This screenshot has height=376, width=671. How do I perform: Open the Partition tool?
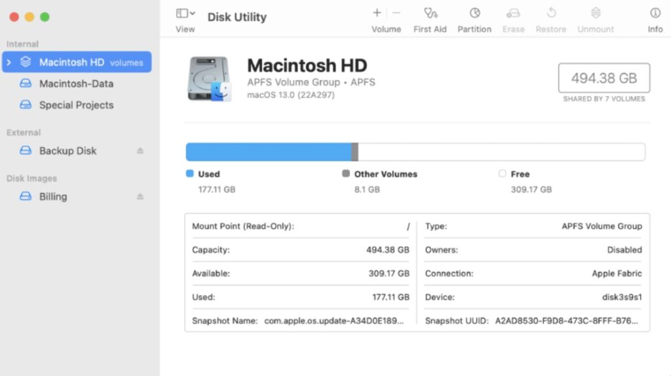click(474, 13)
